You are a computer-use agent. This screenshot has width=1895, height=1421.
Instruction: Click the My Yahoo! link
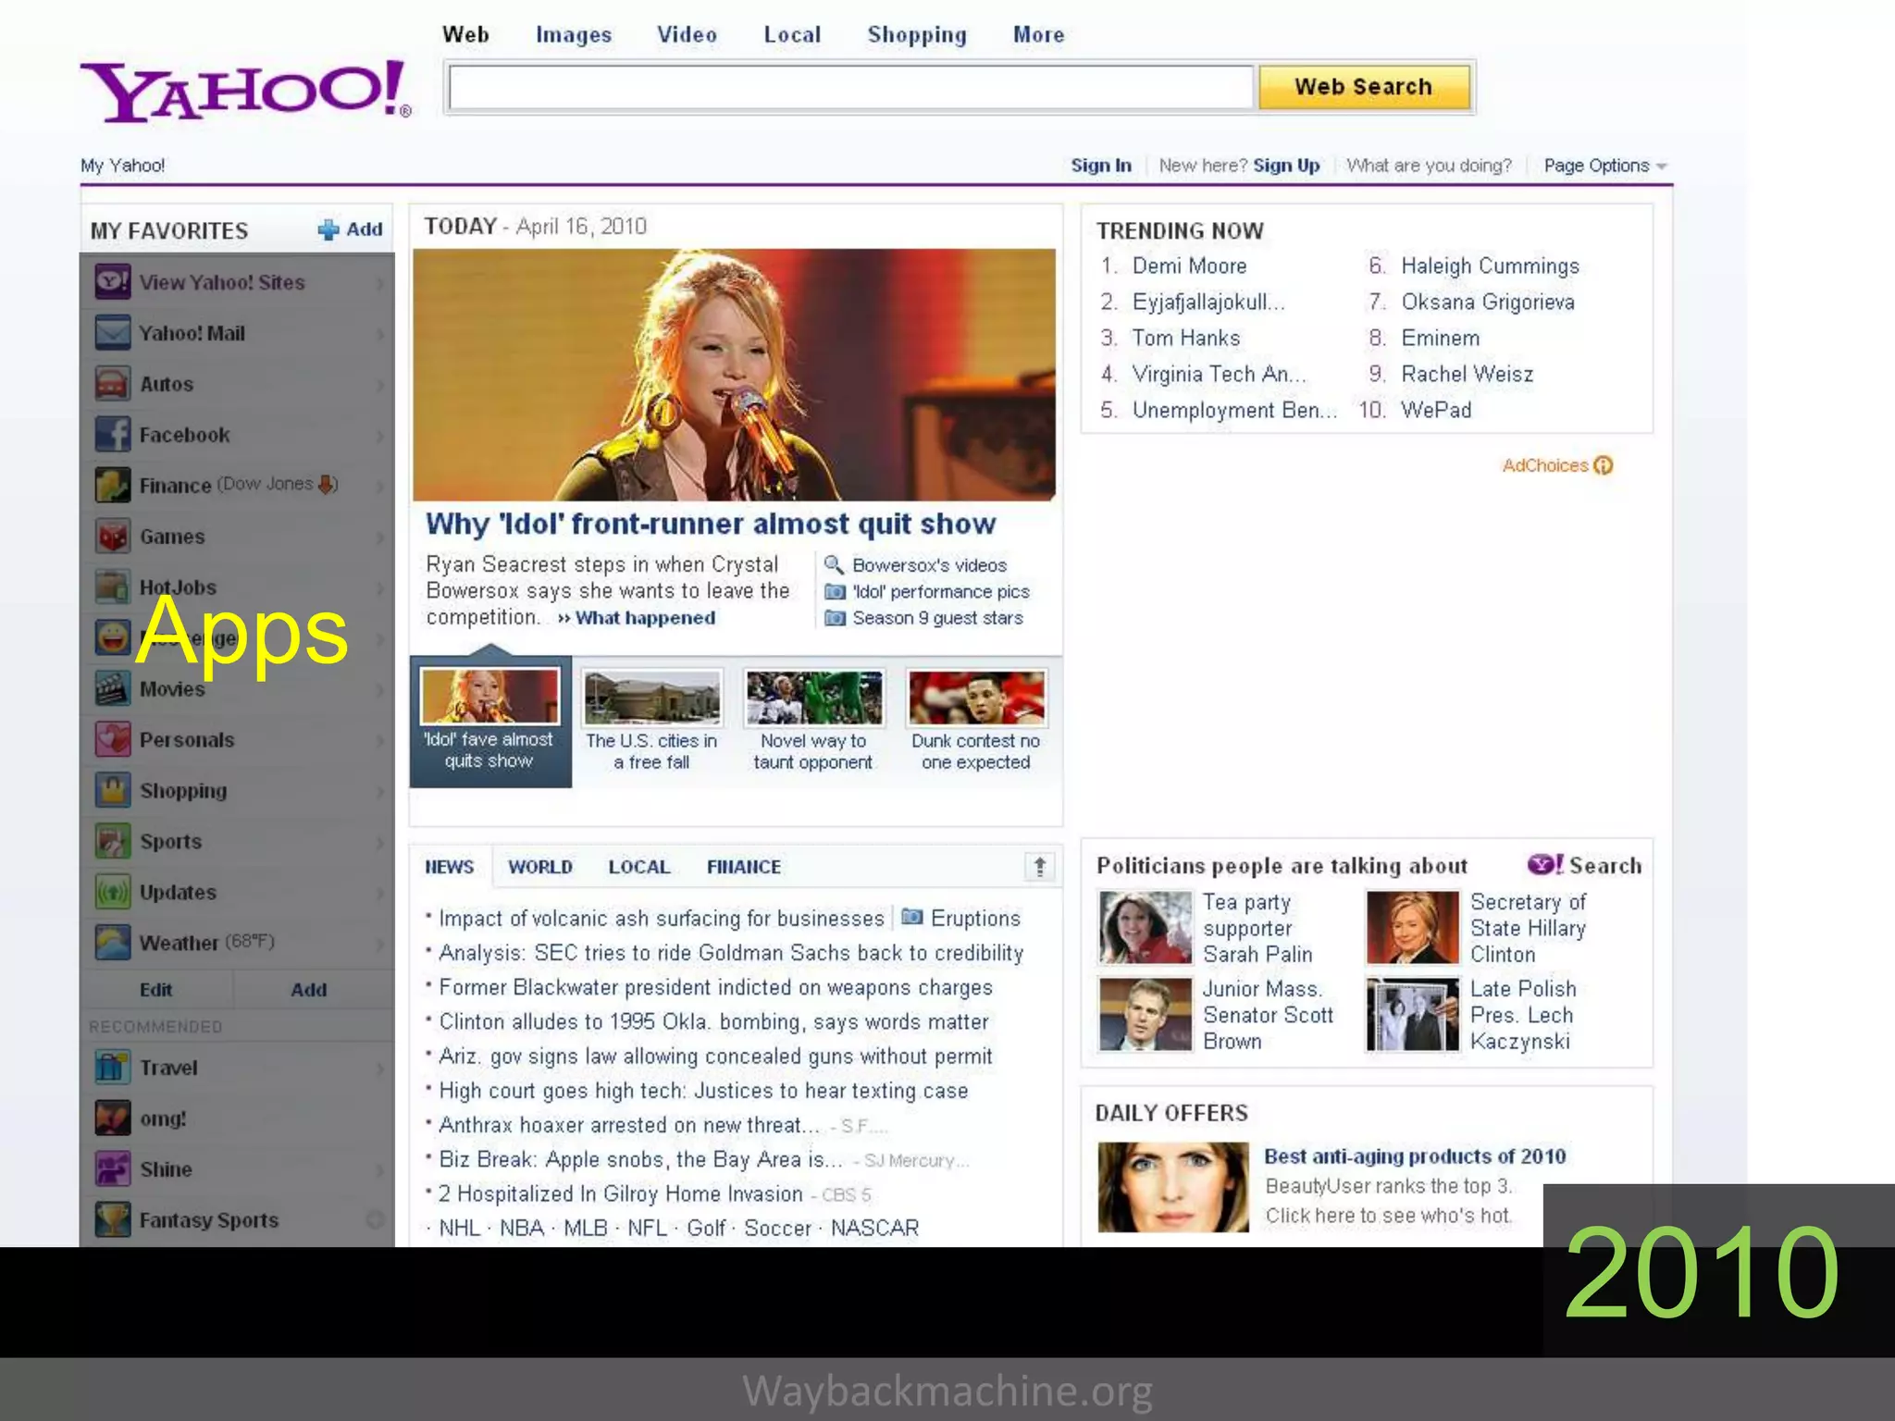[122, 166]
